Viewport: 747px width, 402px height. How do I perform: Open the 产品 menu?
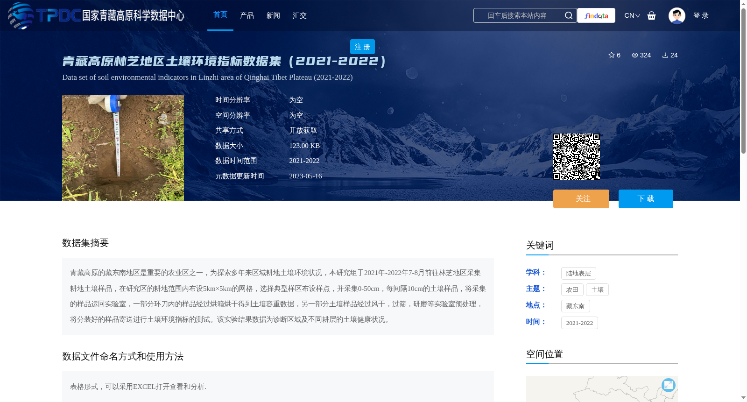247,15
